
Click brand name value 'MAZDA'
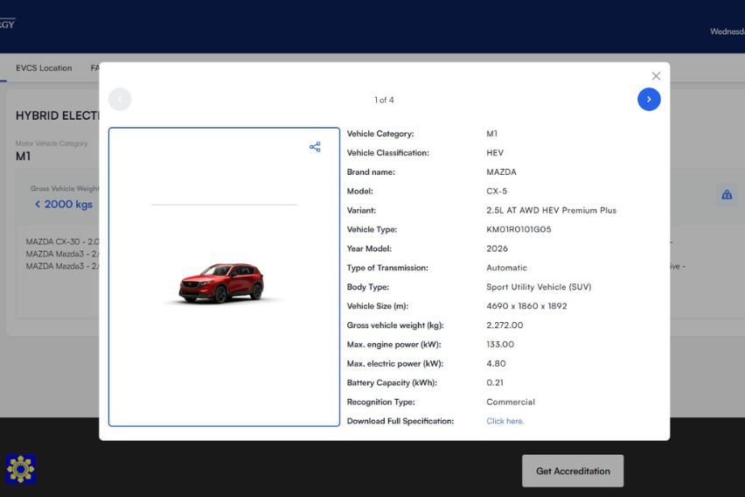[x=501, y=172]
